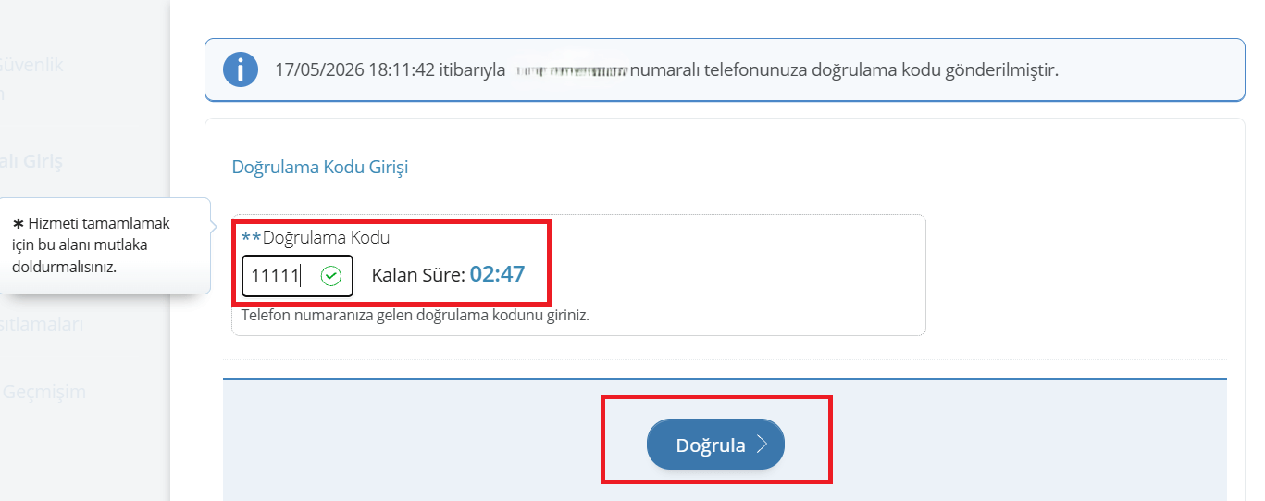
Task: Click the 17/05/2026 18:11:42 timestamp text
Action: (x=355, y=70)
